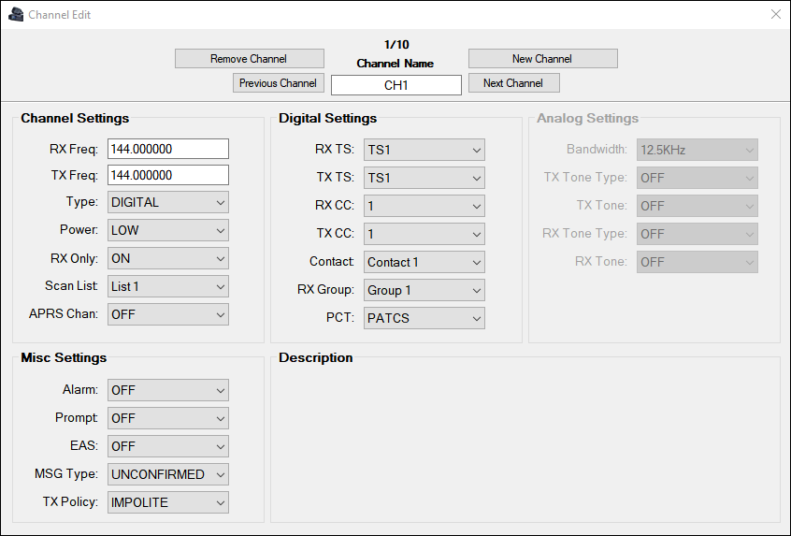Go to Previous Channel

click(x=278, y=83)
